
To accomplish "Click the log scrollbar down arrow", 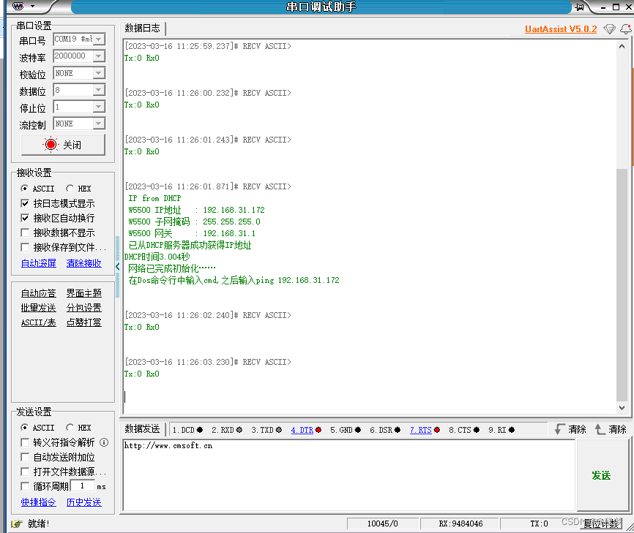I will tap(622, 408).
